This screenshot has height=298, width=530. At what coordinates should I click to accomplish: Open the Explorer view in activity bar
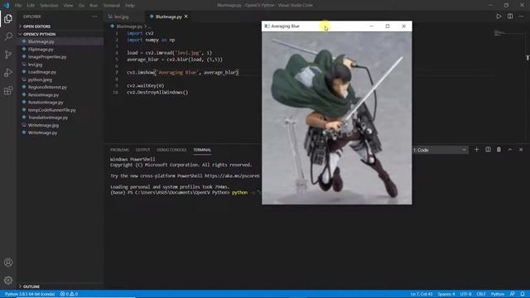(x=8, y=18)
